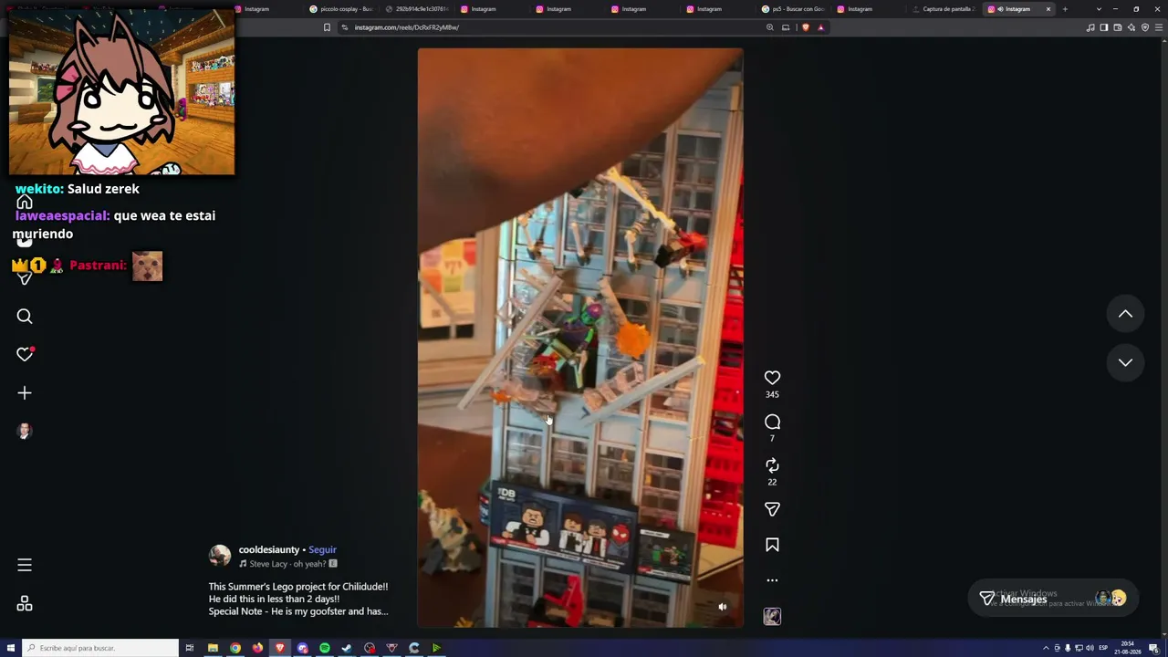Follow the account via Seguir
1168x657 pixels.
[x=322, y=550]
